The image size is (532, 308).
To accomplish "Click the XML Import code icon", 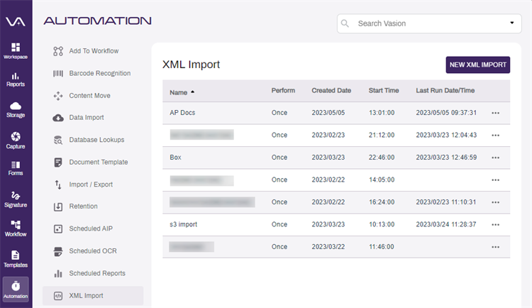I will pyautogui.click(x=58, y=296).
